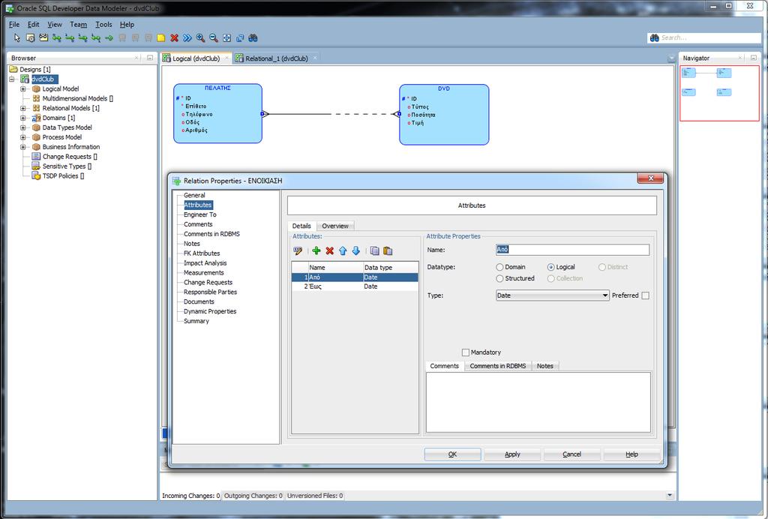
Task: Click the Fit Screen icon
Action: 226,37
